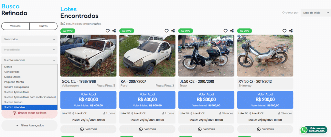Screen dimensions: 331x137
Task: Open the Ford KA car thumbnail
Action: [147, 55]
